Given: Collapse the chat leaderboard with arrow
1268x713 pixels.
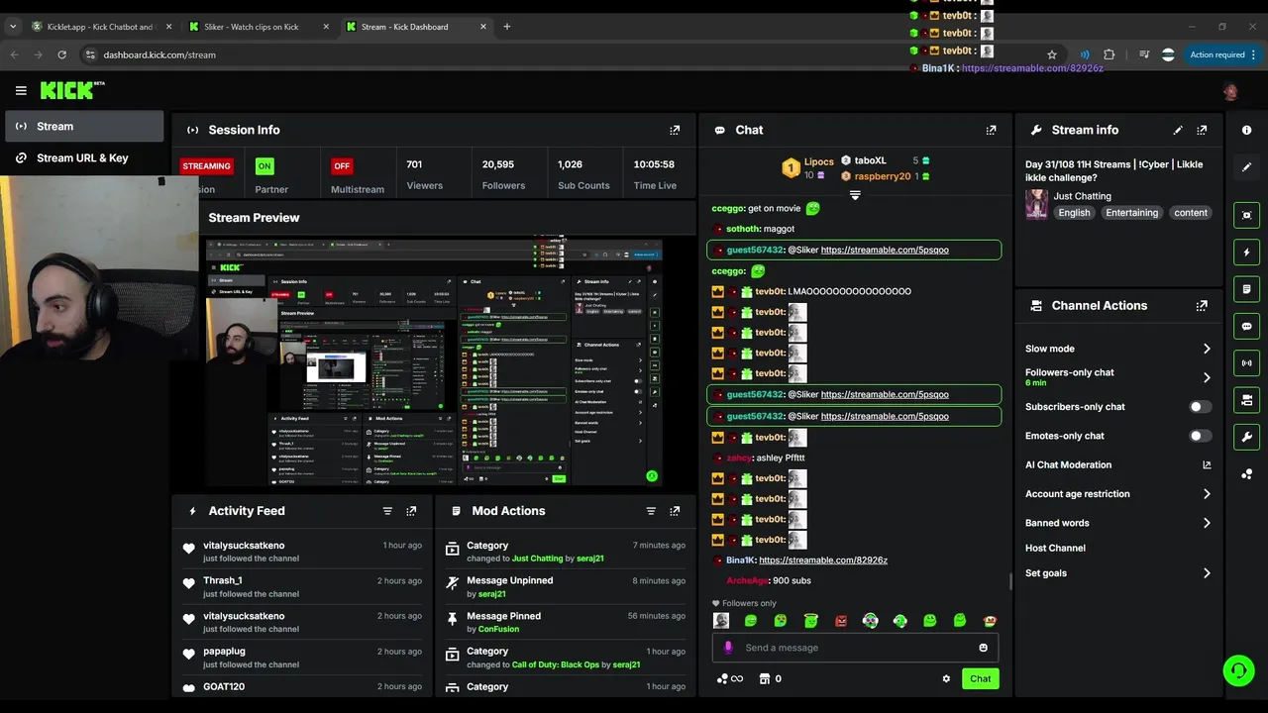Looking at the screenshot, I should (x=855, y=195).
